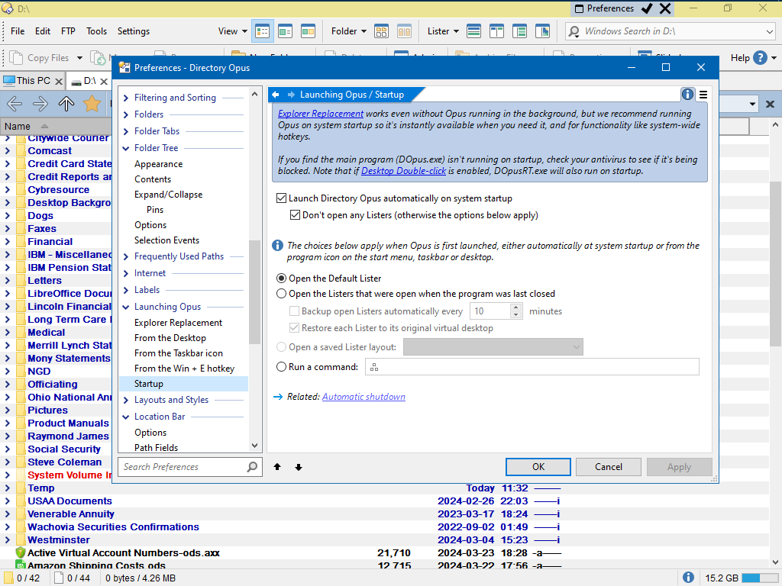Viewport: 782px width, 586px height.
Task: Click the Windows Search magnifier icon
Action: click(x=574, y=31)
